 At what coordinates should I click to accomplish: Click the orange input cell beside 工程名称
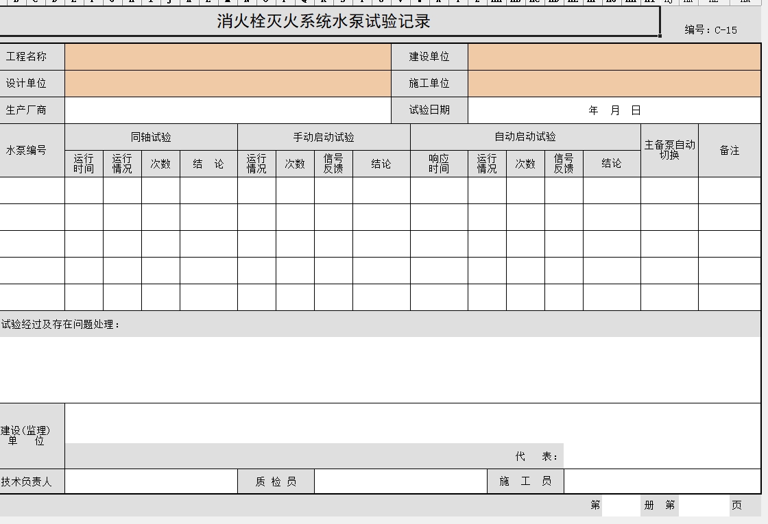point(228,57)
